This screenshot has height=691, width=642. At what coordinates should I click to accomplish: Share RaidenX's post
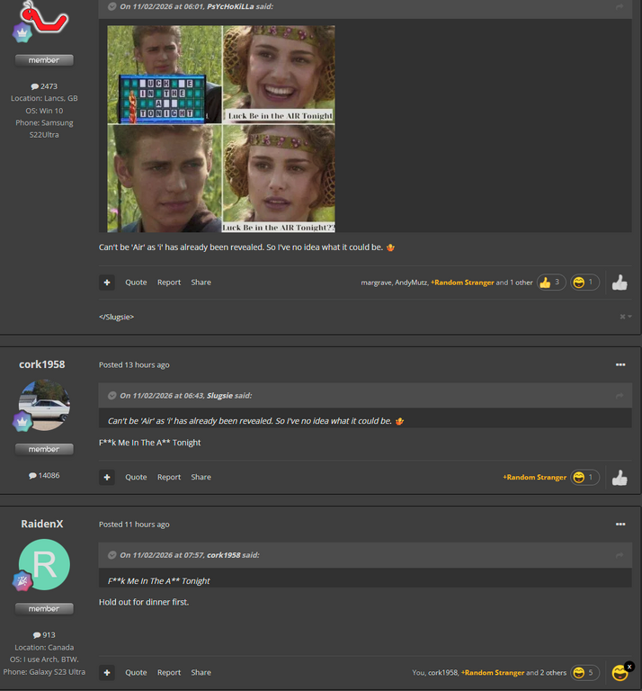click(x=201, y=673)
